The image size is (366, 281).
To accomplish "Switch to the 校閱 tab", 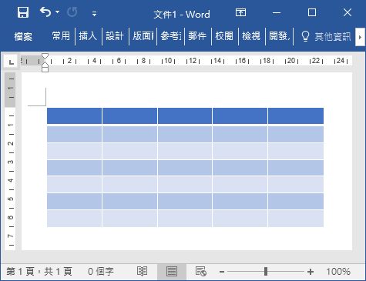I will coord(224,36).
